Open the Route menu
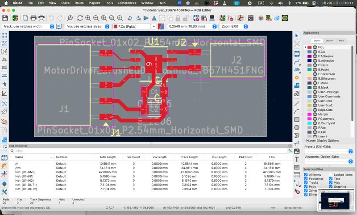357x215 pixels. (79, 3)
